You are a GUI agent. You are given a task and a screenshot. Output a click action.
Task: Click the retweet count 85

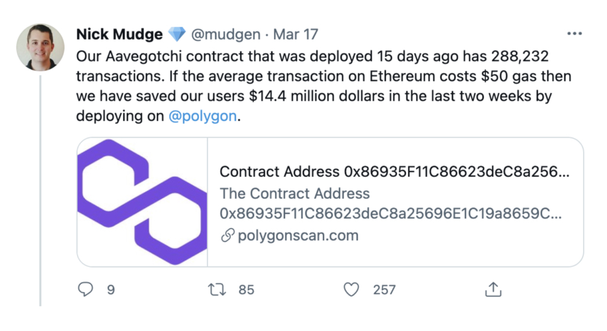(246, 289)
